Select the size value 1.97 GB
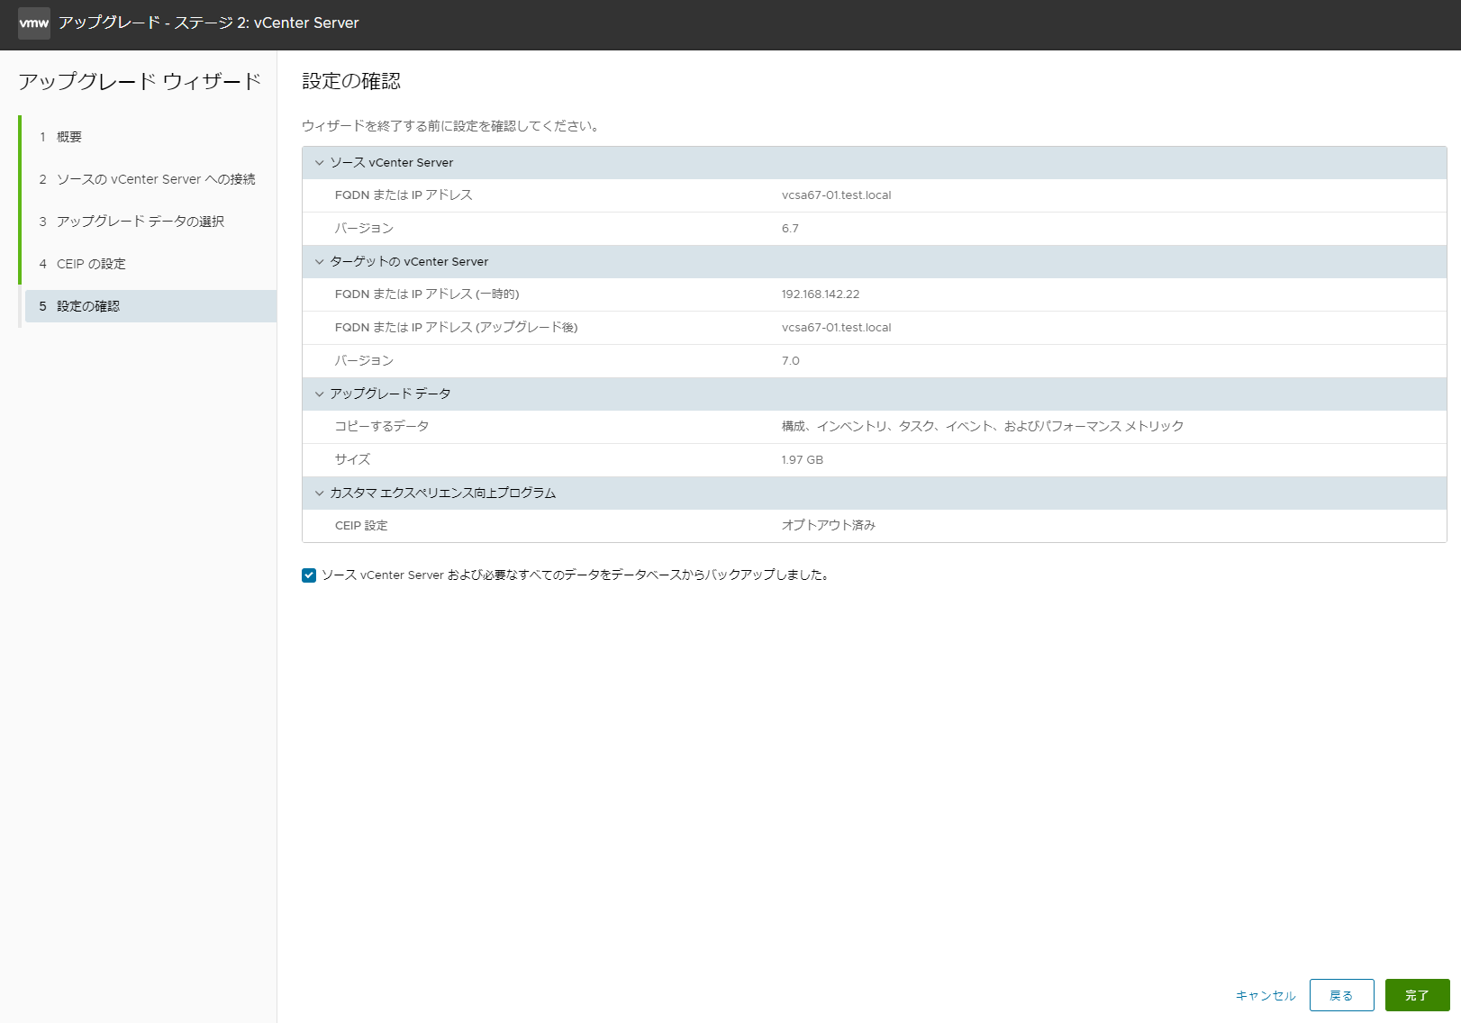The width and height of the screenshot is (1461, 1023). pos(802,460)
